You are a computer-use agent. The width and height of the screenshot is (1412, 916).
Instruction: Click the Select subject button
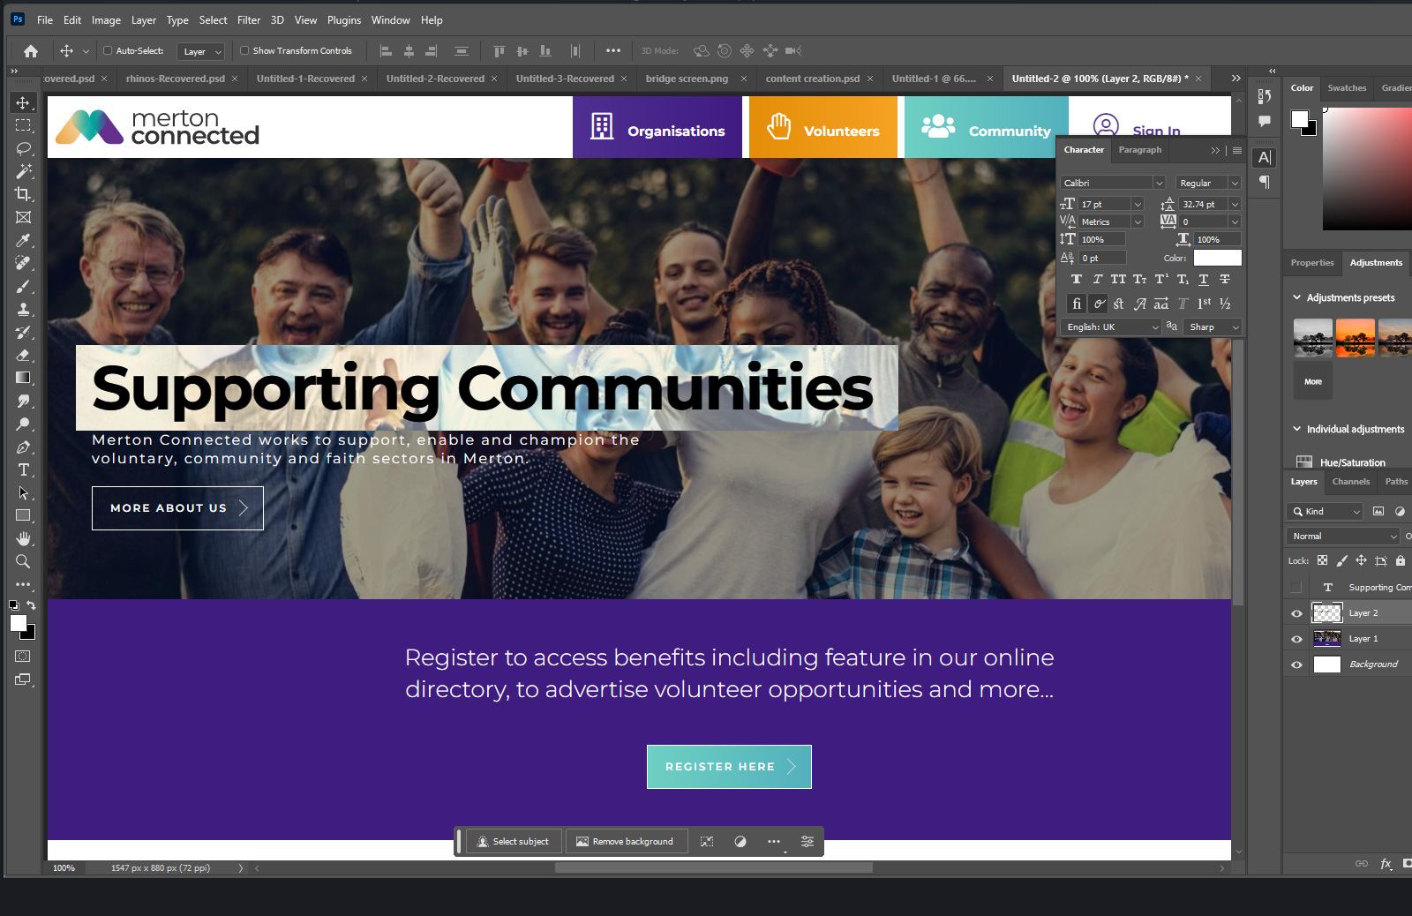[x=513, y=841]
